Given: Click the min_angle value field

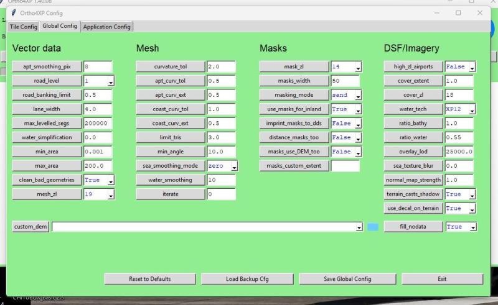Looking at the screenshot, I should (221, 152).
